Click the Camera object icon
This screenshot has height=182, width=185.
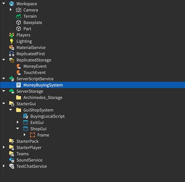pos(18,10)
